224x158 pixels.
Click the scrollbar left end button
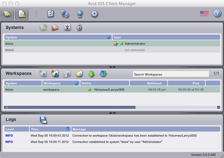(x=5, y=107)
